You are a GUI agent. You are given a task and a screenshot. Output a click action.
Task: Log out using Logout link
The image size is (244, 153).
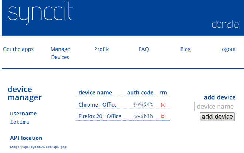click(227, 49)
